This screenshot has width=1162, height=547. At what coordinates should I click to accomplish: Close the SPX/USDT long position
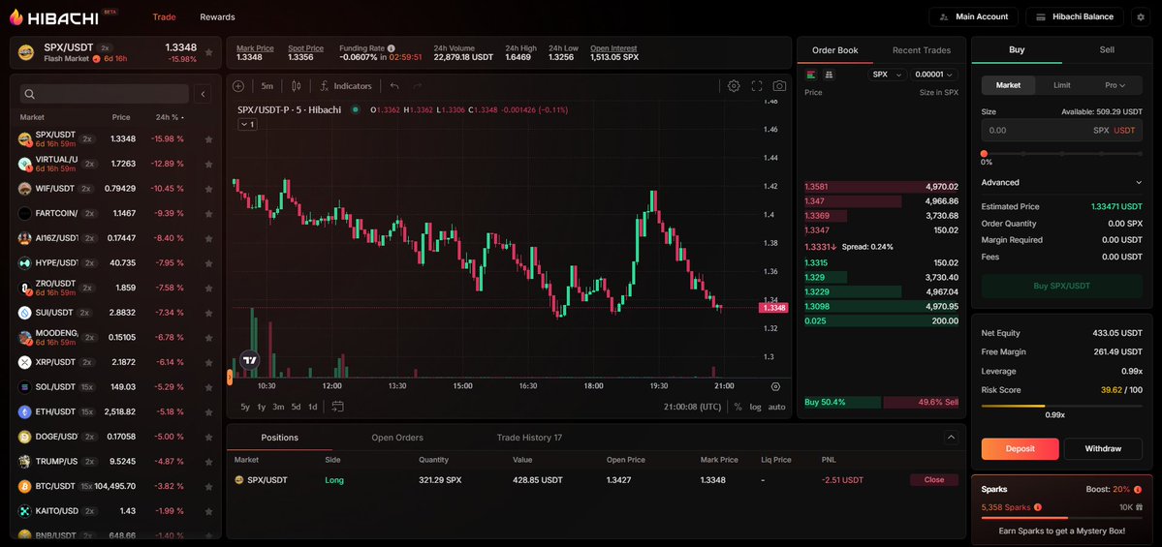tap(933, 479)
